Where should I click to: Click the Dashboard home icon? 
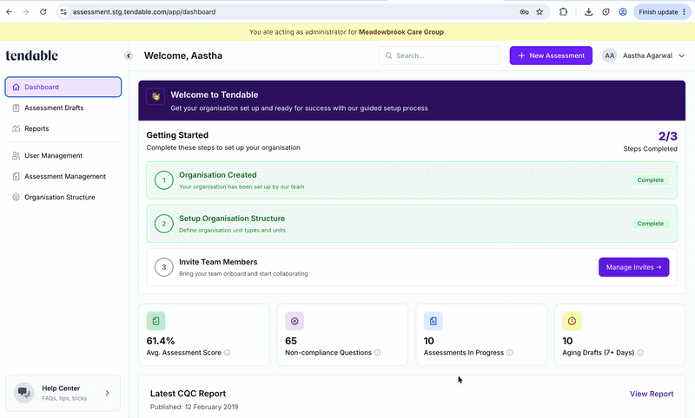tap(17, 87)
